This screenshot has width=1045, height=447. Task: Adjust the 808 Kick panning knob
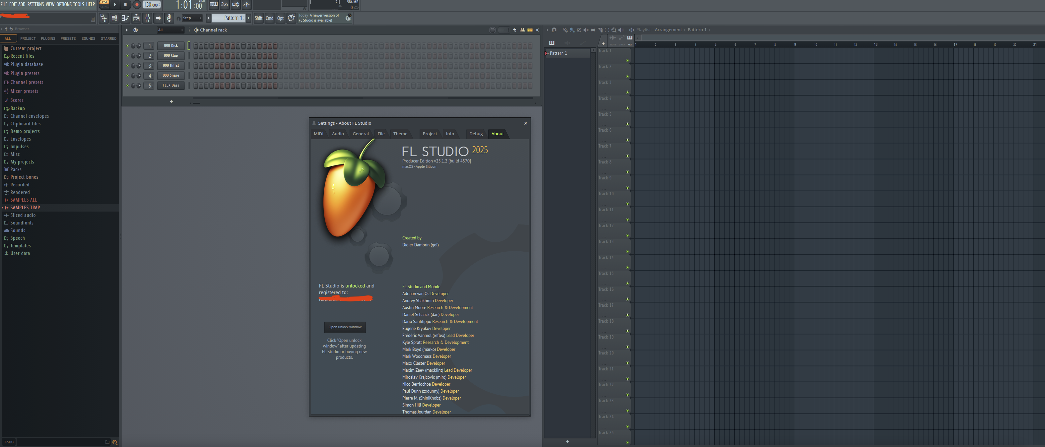point(133,46)
